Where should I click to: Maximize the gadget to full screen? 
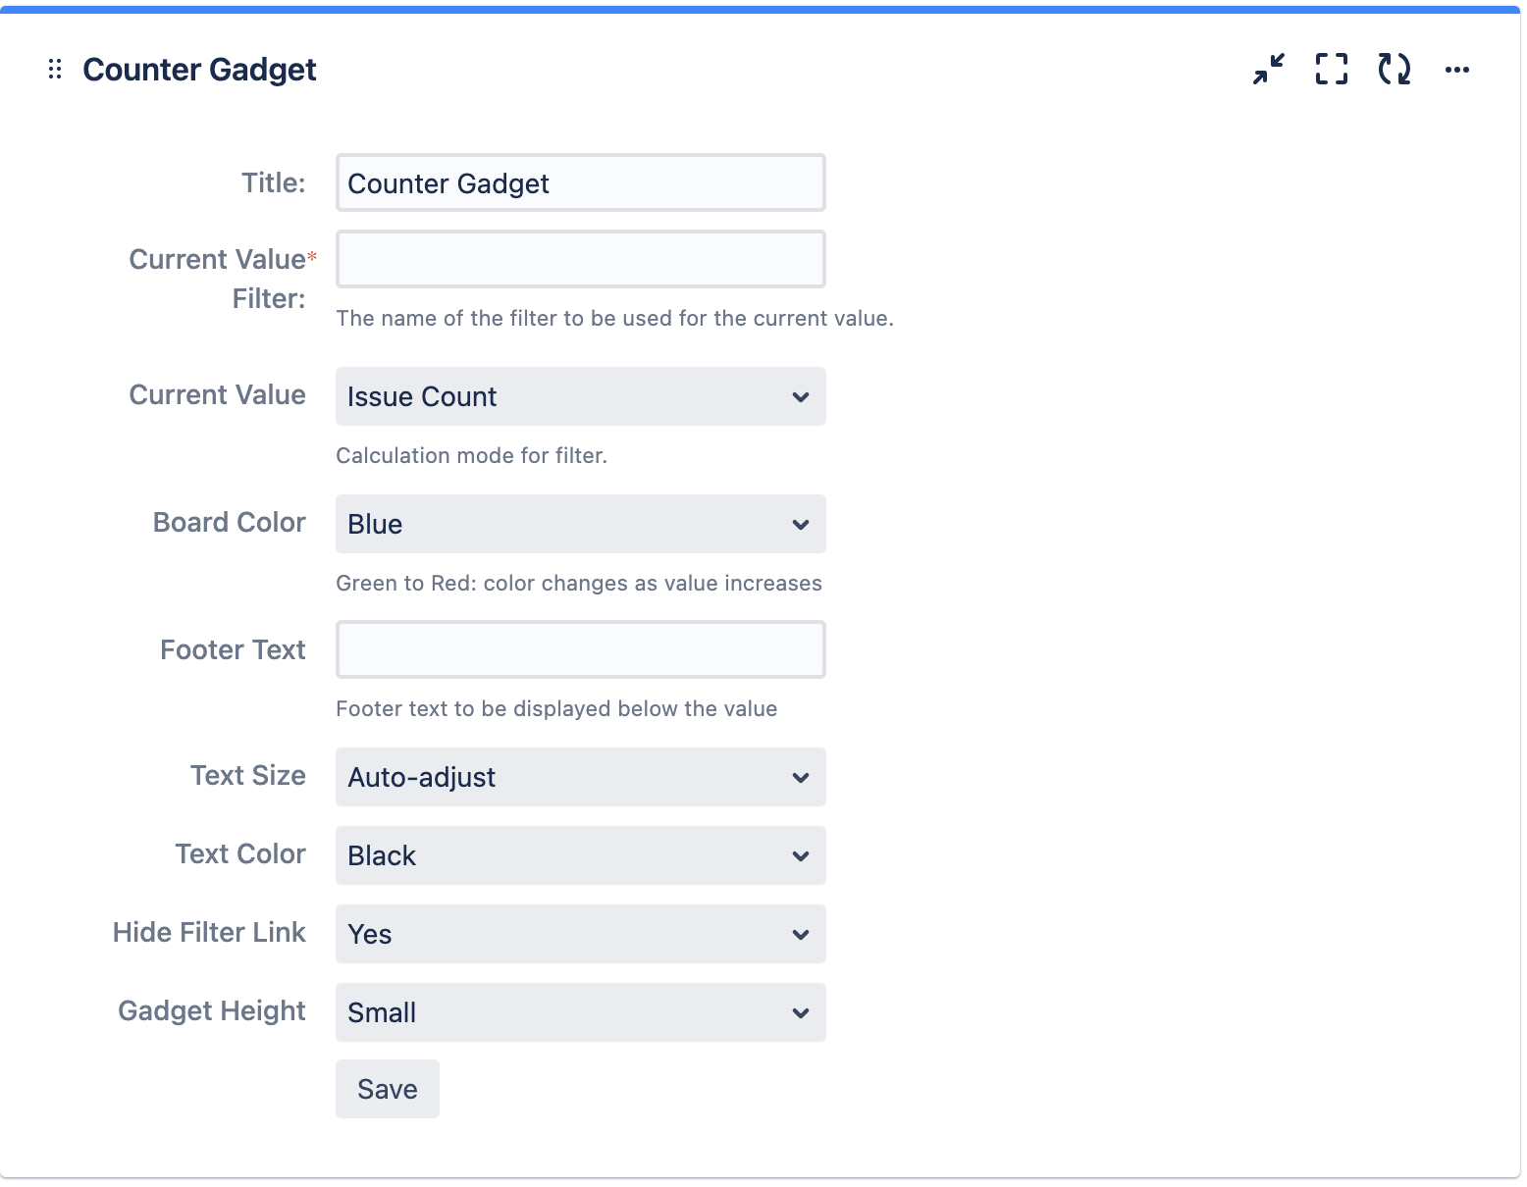[x=1331, y=69]
